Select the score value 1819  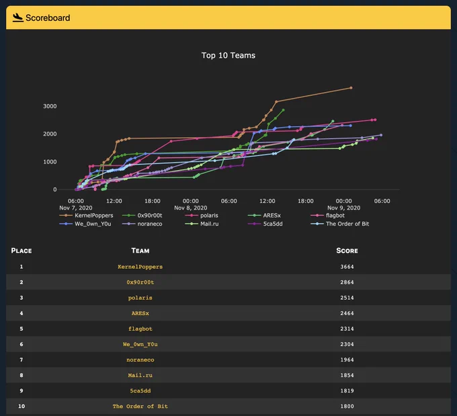coord(347,390)
